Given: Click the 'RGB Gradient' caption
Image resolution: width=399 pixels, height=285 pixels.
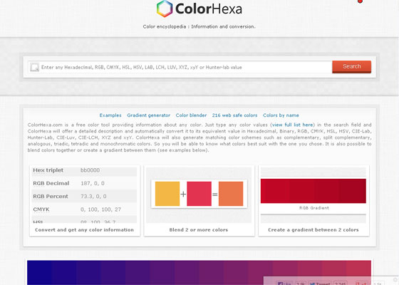Looking at the screenshot, I should point(314,208).
